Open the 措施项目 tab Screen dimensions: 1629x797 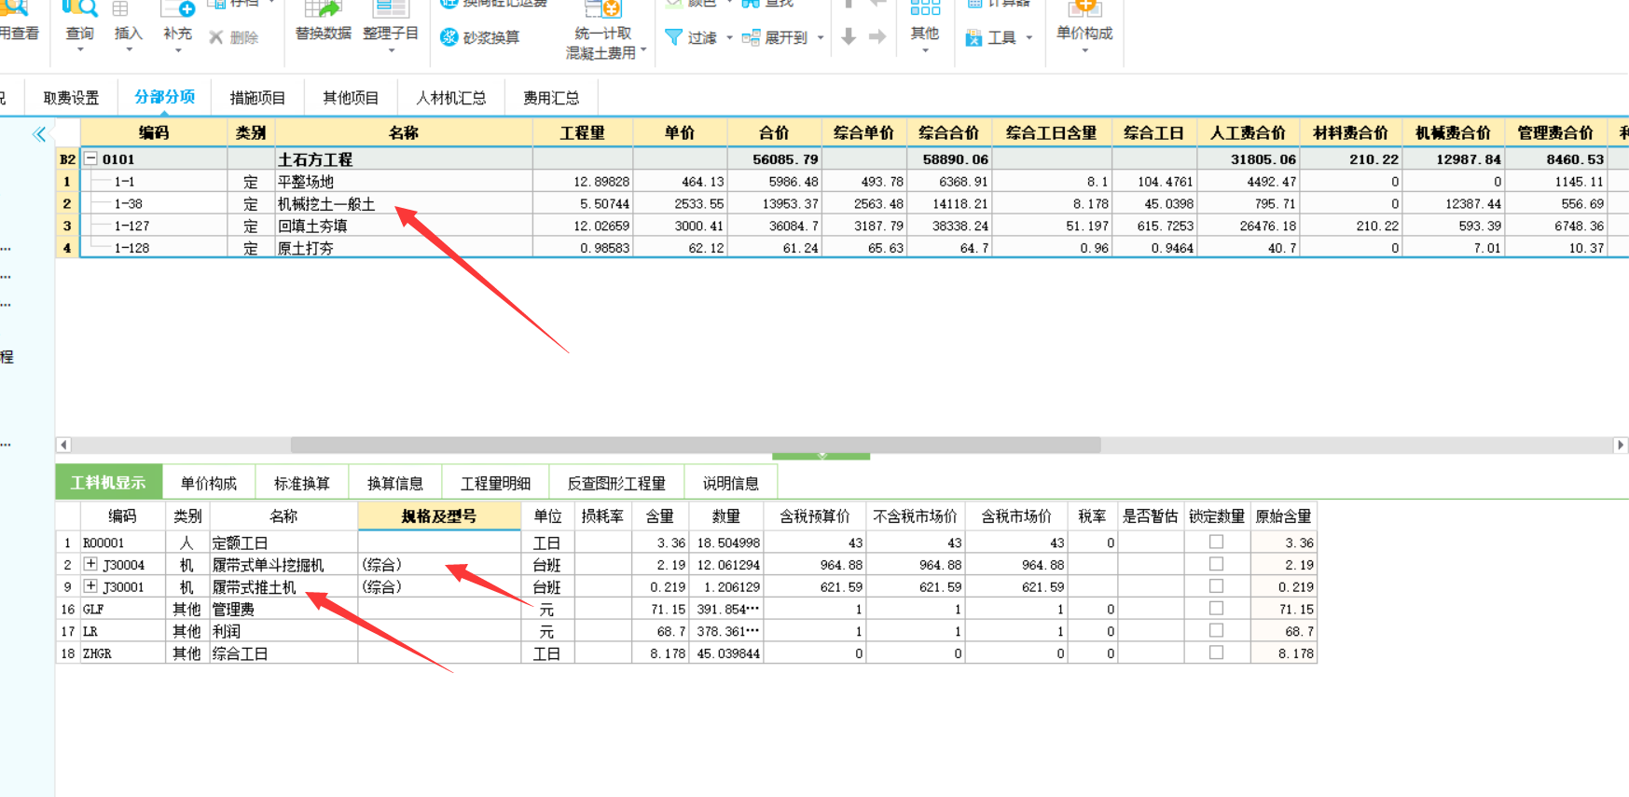(257, 98)
